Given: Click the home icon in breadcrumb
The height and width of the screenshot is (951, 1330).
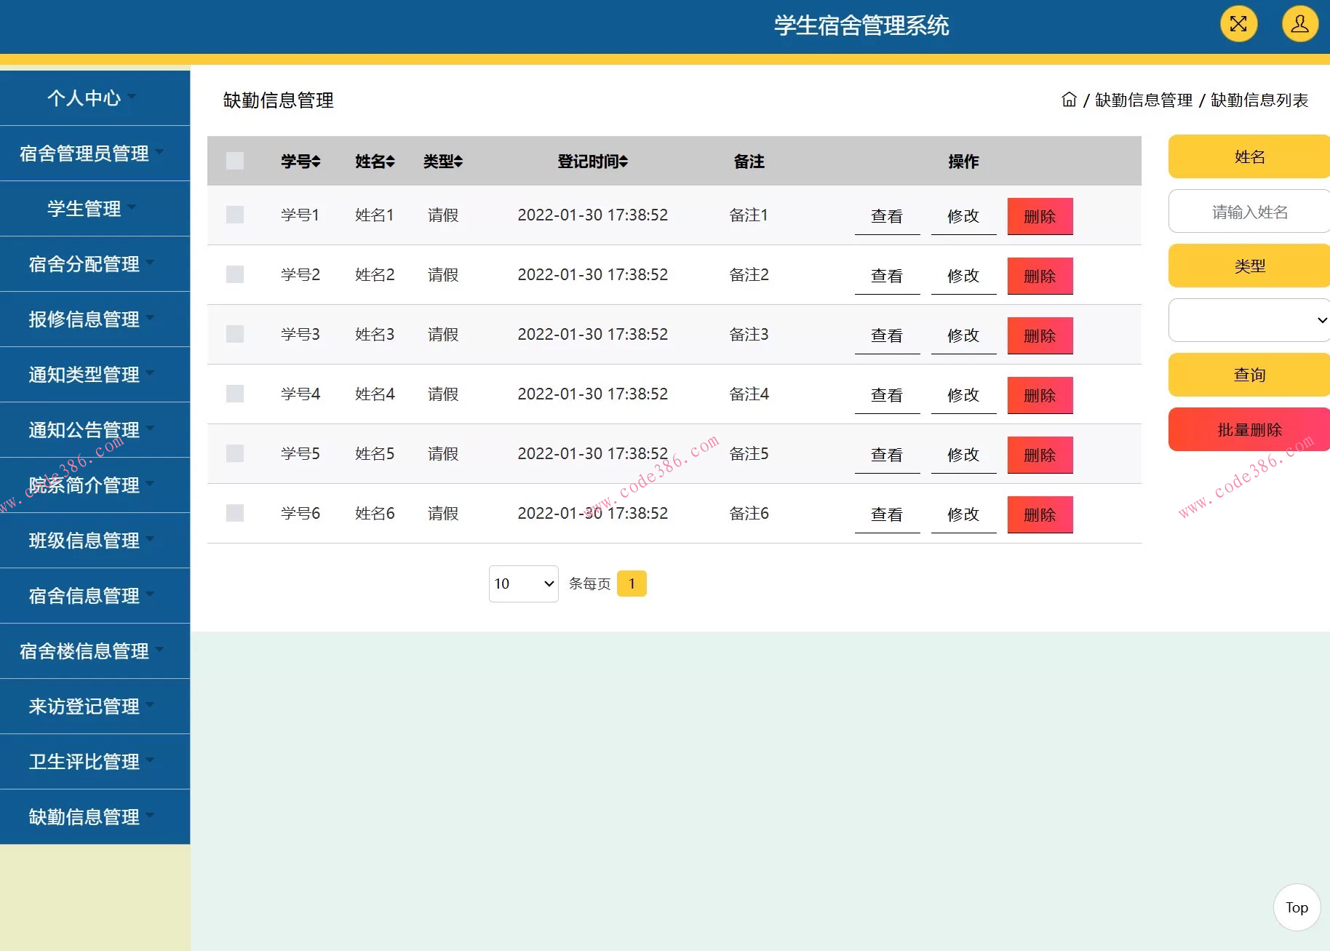Looking at the screenshot, I should coord(1070,100).
